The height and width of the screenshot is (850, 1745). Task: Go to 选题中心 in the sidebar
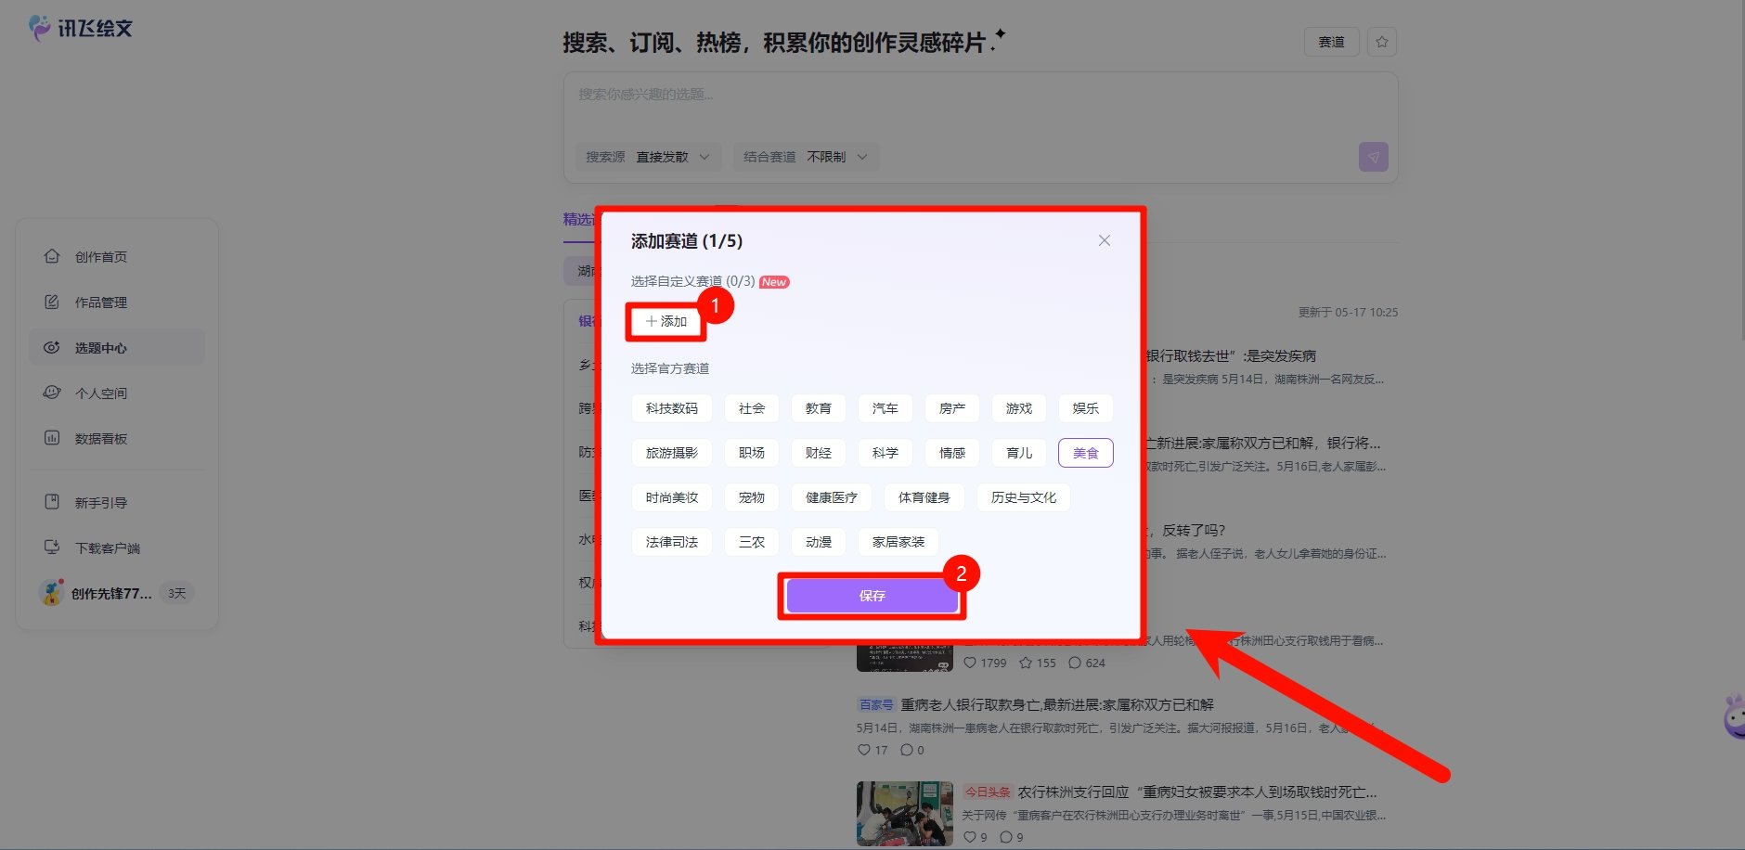[117, 348]
